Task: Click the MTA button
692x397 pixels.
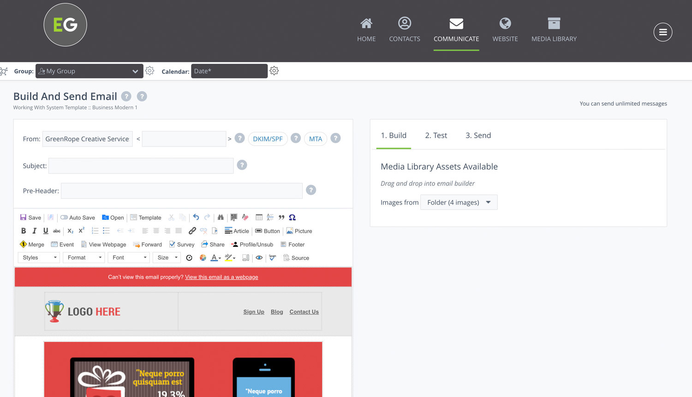Action: (316, 139)
